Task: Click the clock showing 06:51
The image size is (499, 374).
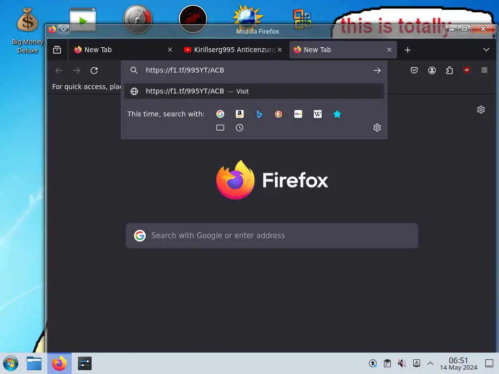Action: (458, 363)
